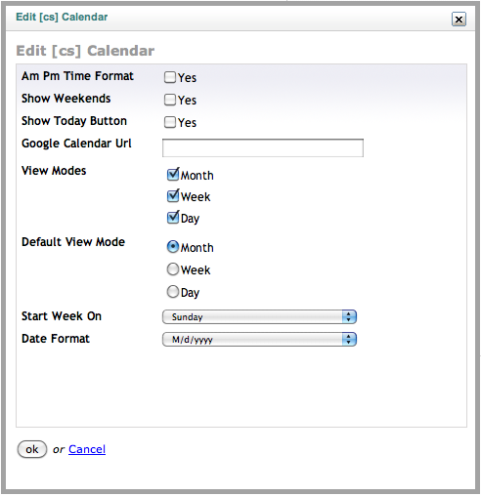Focus the Google Calendar Url text field
This screenshot has width=481, height=496.
coord(263,148)
